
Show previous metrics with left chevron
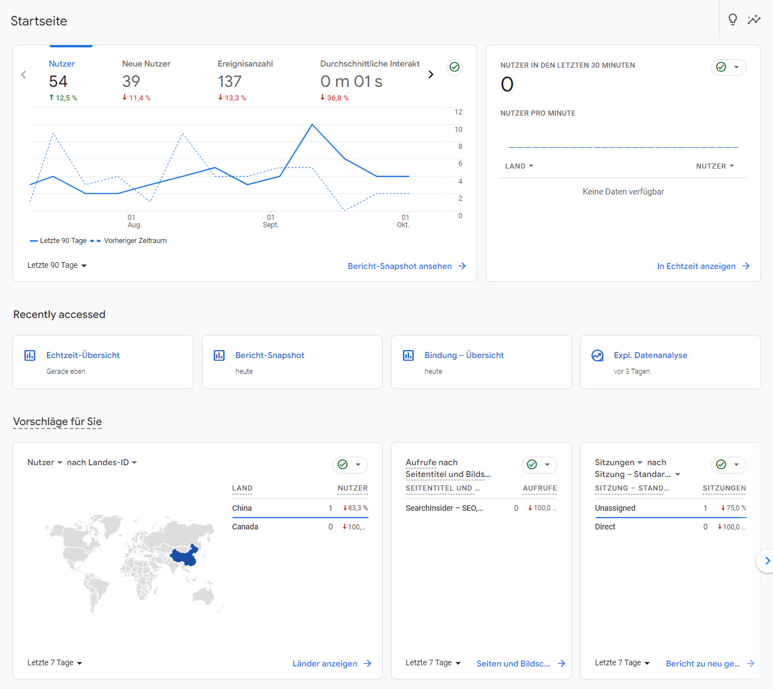24,74
